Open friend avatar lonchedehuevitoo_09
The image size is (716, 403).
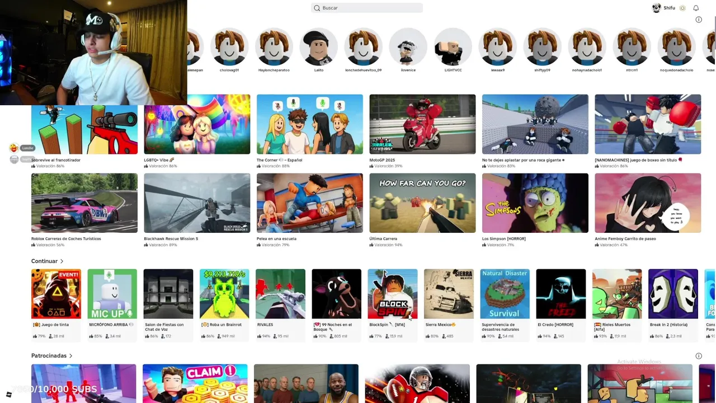pos(364,47)
